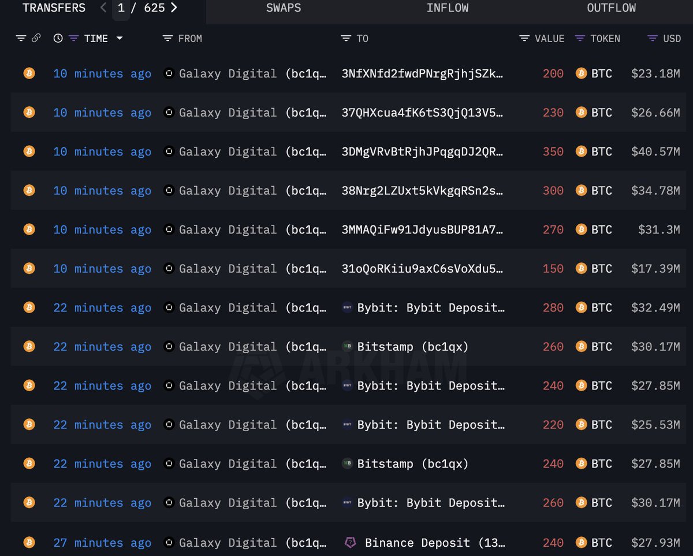
Task: Toggle TIME sort dropdown arrow
Action: point(120,38)
